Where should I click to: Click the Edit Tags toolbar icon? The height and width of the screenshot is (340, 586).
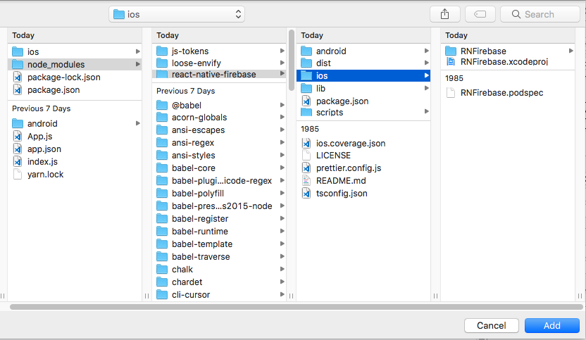pos(480,14)
